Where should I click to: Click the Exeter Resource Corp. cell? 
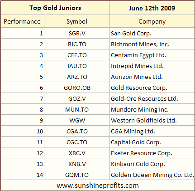(x=152, y=153)
